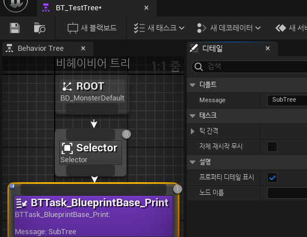The width and height of the screenshot is (307, 237).
Task: Click the task node icon
Action: [22, 203]
